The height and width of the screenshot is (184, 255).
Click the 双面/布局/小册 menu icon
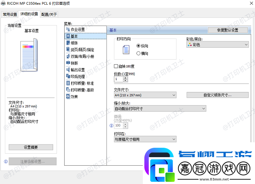point(68,56)
